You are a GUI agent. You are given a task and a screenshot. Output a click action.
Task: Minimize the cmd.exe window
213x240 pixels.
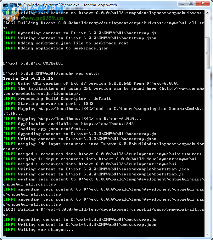point(182,3)
